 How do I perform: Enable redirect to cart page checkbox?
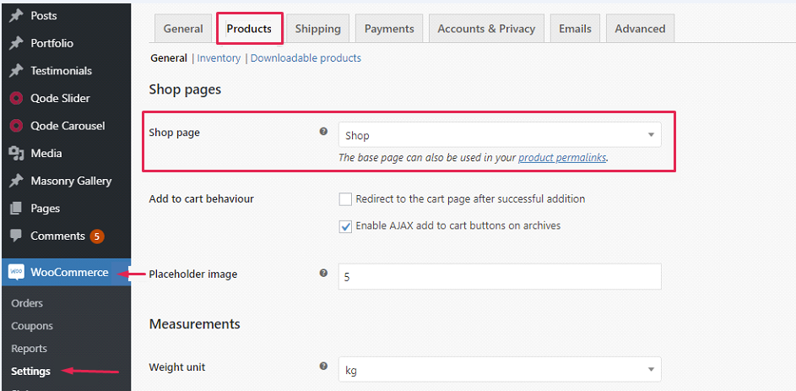coord(345,199)
